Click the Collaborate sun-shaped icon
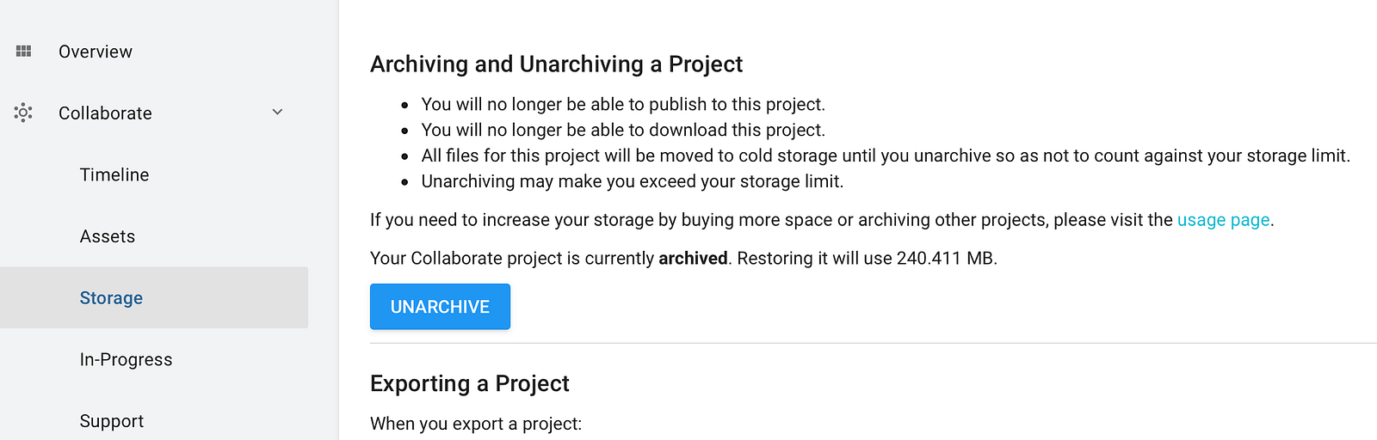 (x=23, y=113)
